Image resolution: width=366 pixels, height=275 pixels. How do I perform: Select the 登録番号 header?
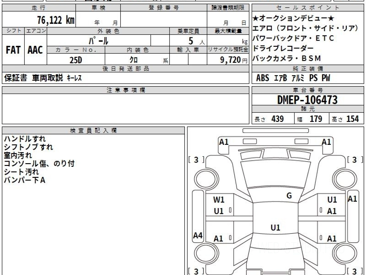[x=164, y=8]
